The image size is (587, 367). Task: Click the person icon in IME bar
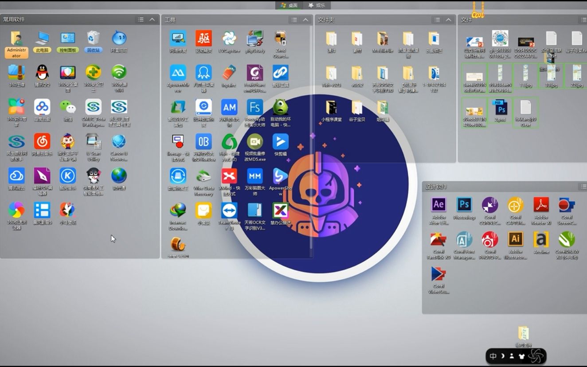coord(512,356)
